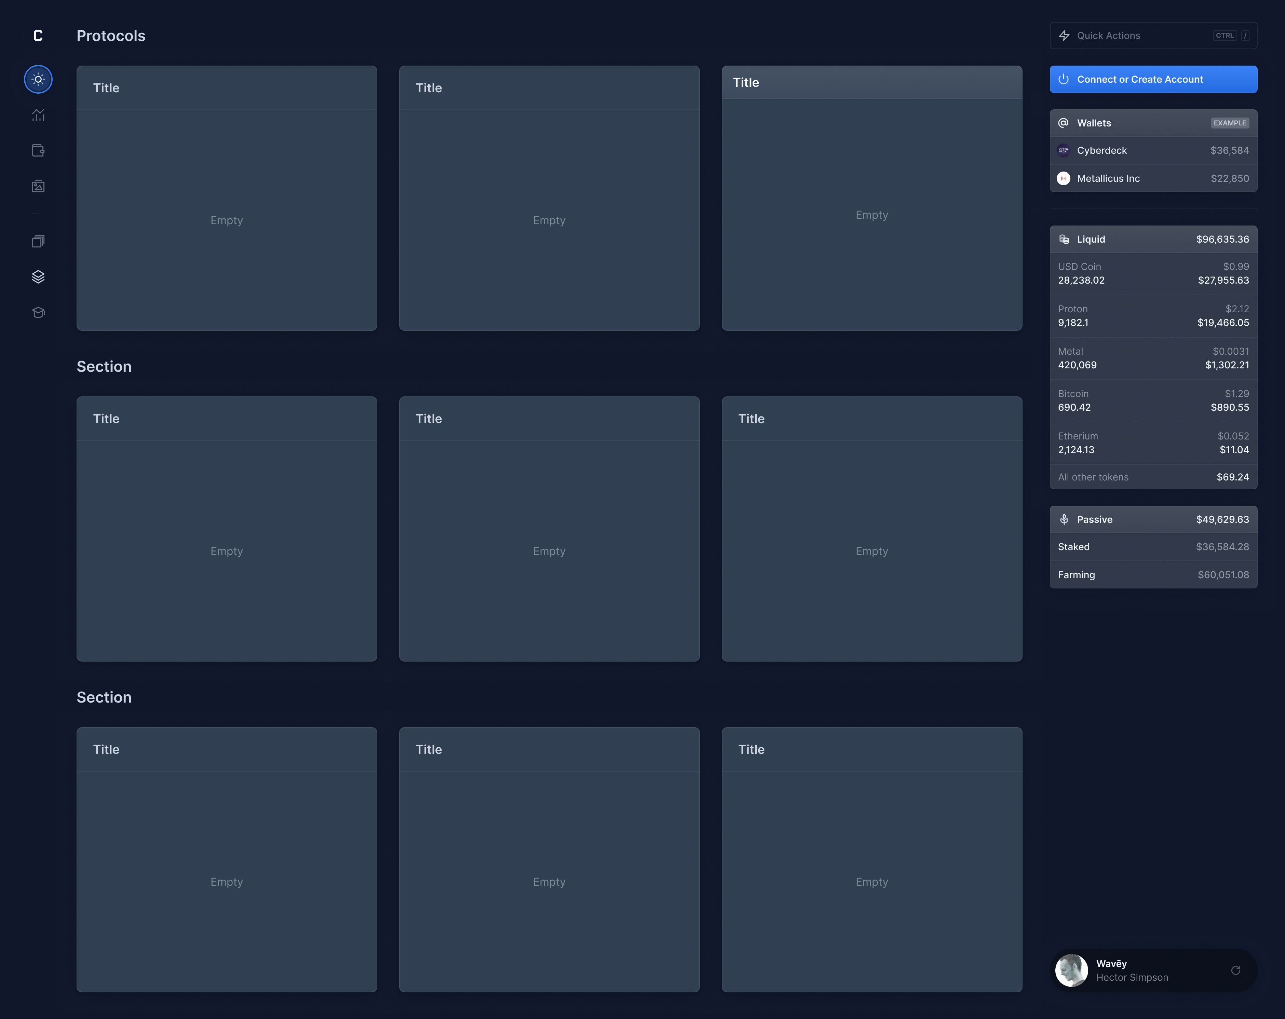The image size is (1285, 1019).
Task: Open the layers protocols sidebar icon
Action: click(x=38, y=277)
